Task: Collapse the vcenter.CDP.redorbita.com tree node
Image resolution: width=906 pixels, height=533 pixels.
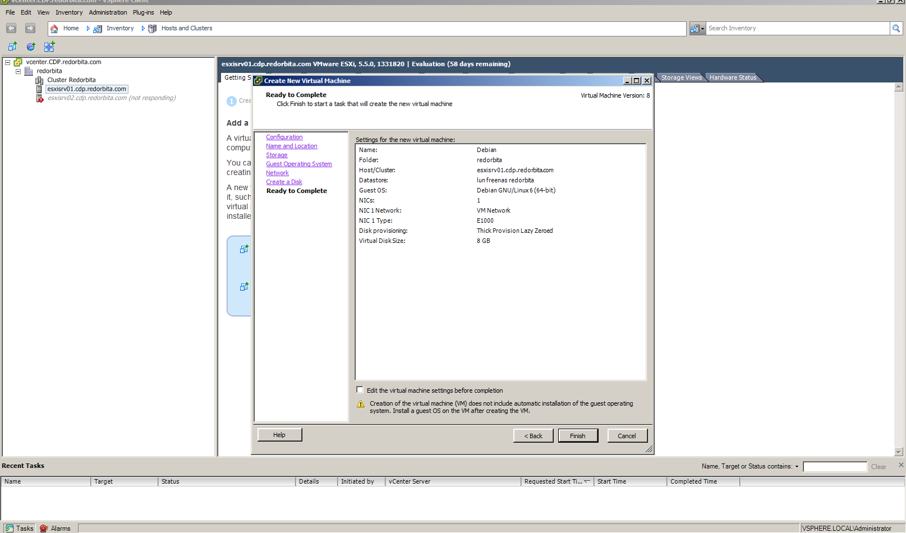Action: (x=8, y=62)
